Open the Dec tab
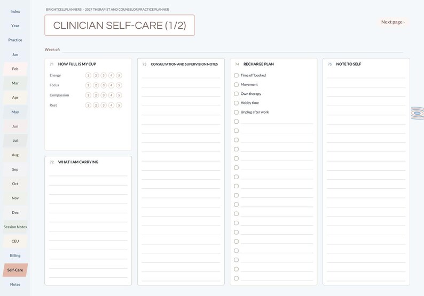 click(15, 213)
